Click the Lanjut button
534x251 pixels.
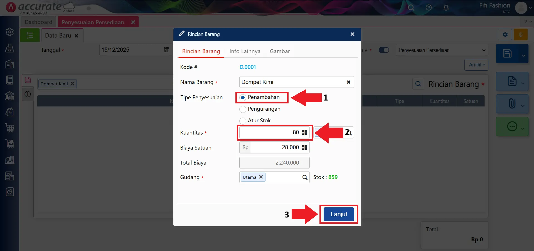click(339, 214)
